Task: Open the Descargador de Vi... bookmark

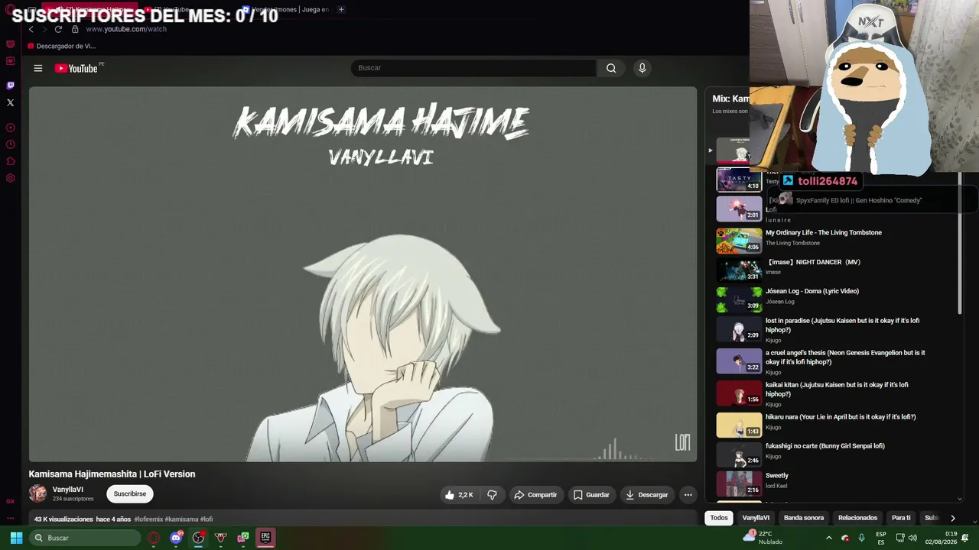Action: click(x=61, y=46)
